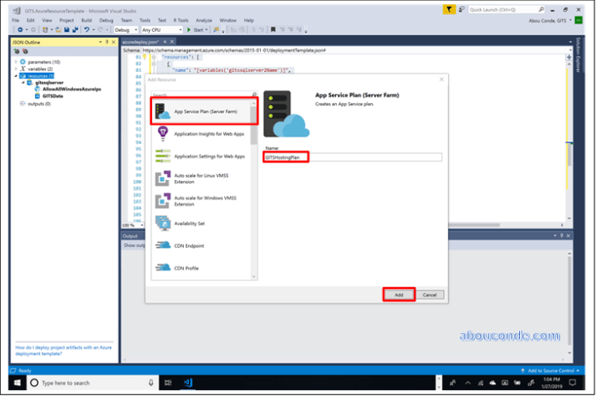Open the Any CPU platform dropdown
Screen dimensions: 597x396
click(161, 29)
